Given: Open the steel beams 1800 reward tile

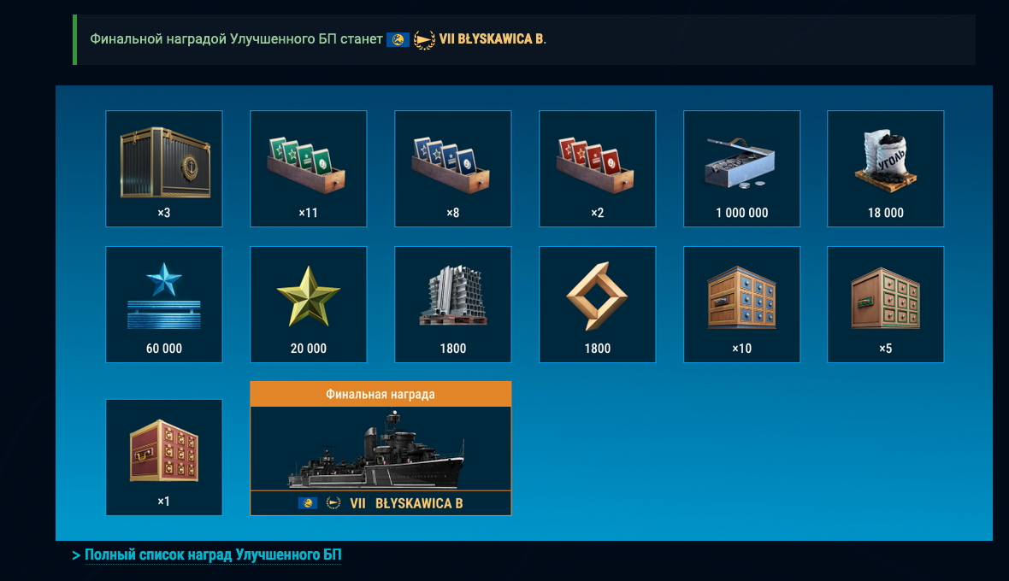Looking at the screenshot, I should (x=453, y=305).
